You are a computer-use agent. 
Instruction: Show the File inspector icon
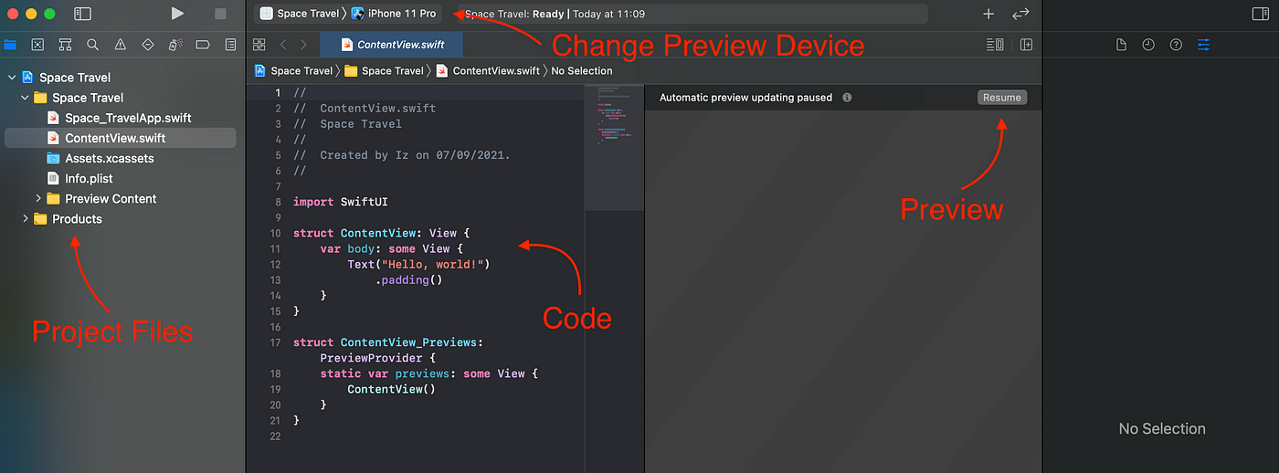coord(1121,44)
